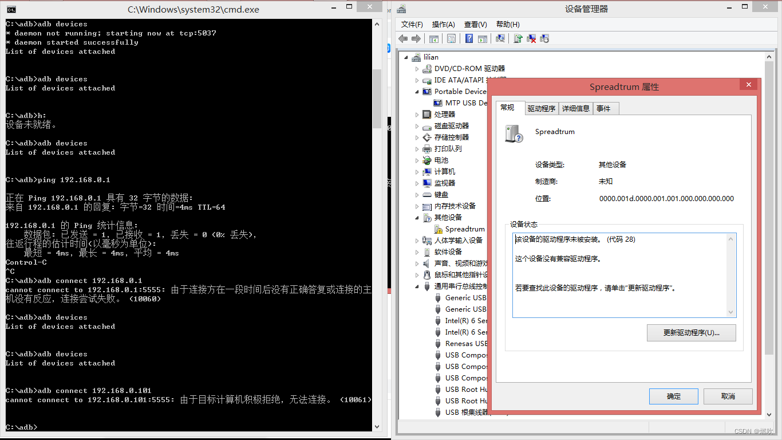
Task: Click the Renesas USB controller plug icon
Action: (x=438, y=344)
